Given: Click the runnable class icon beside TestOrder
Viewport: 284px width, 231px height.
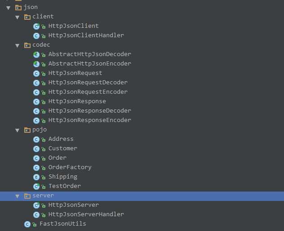Looking at the screenshot, I should 36,186.
